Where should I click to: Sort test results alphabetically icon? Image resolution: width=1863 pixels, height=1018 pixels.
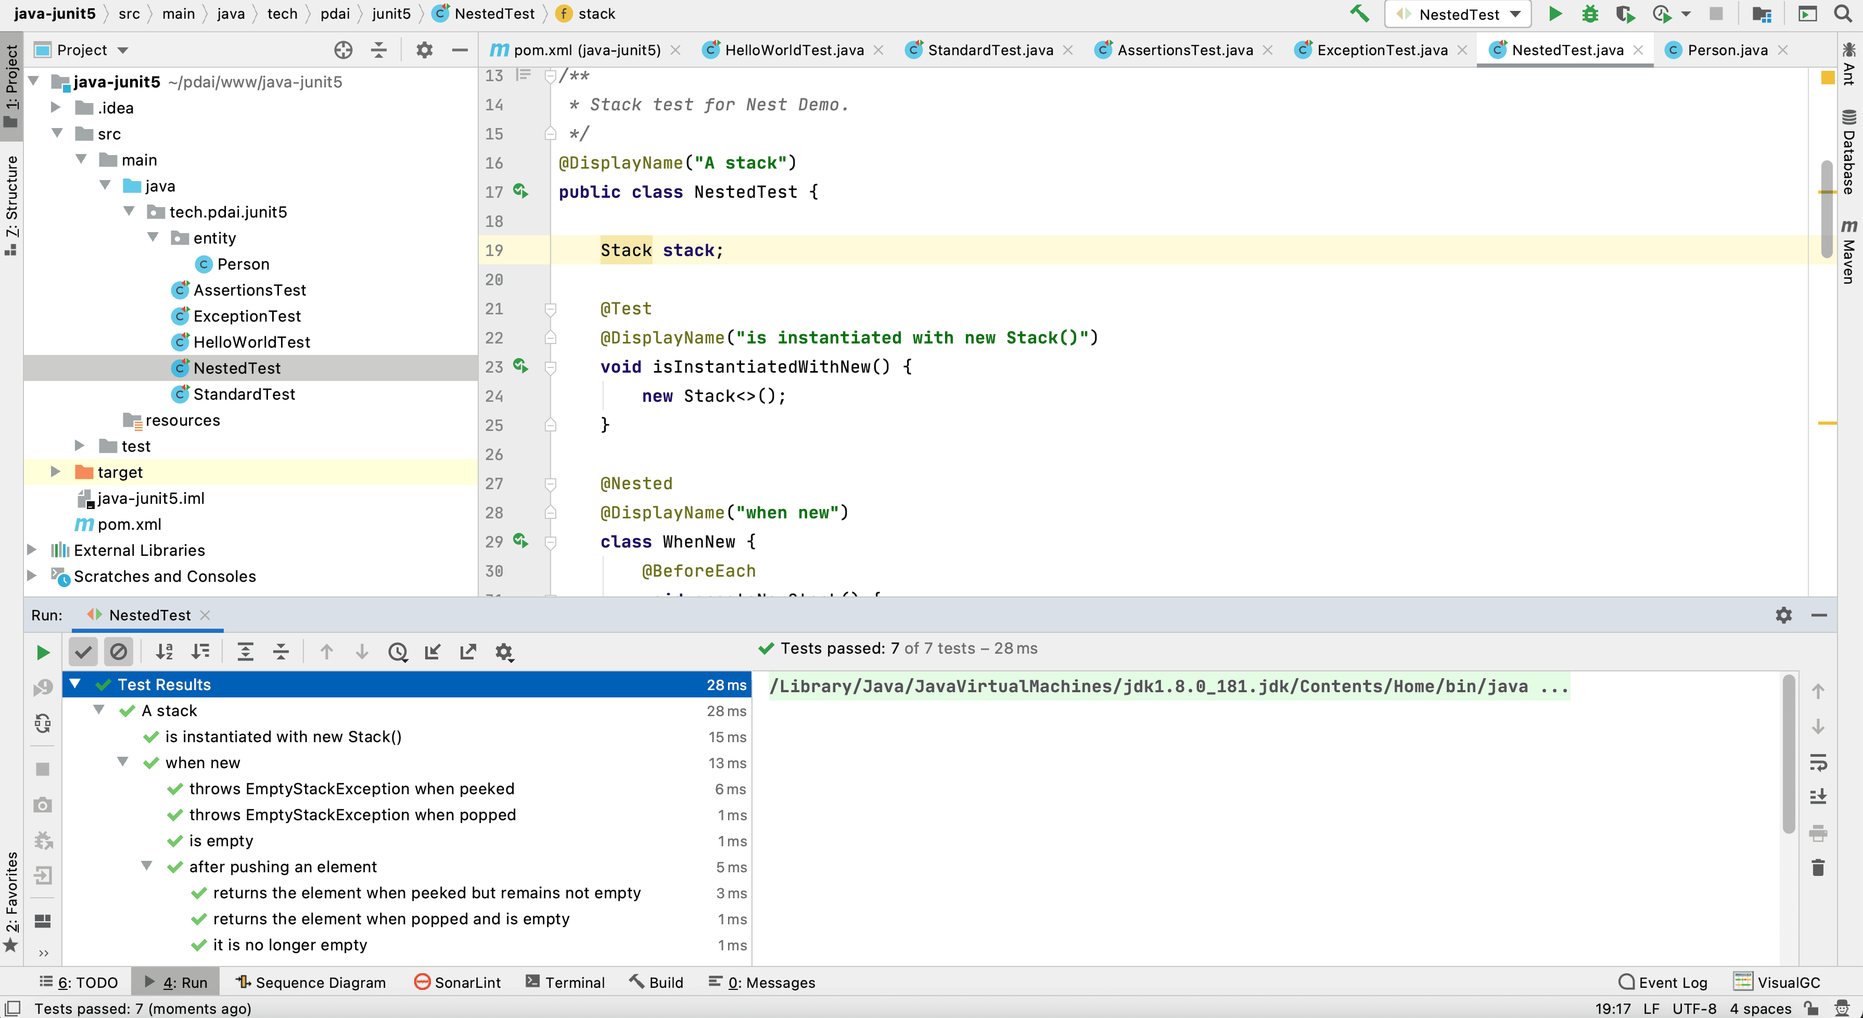pos(164,652)
